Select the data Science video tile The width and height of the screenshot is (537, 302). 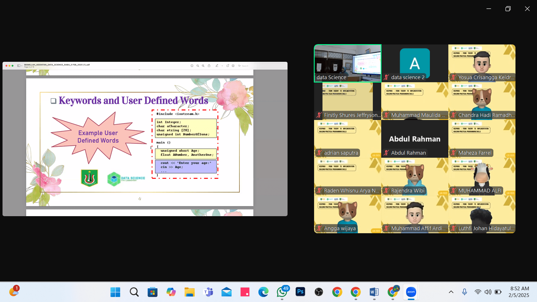(347, 63)
